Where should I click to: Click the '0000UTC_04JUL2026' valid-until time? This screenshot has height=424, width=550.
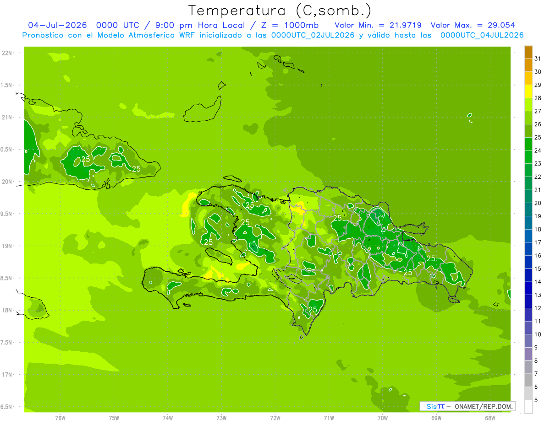click(482, 35)
